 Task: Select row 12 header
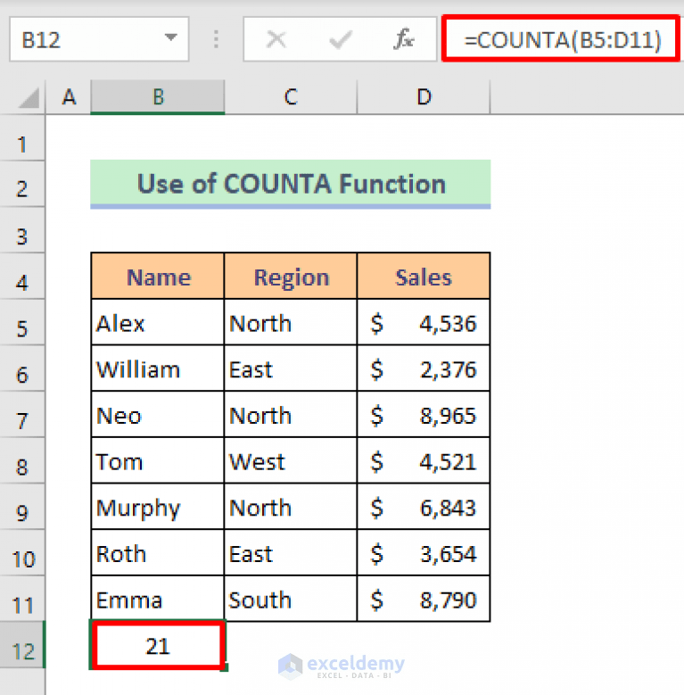22,645
